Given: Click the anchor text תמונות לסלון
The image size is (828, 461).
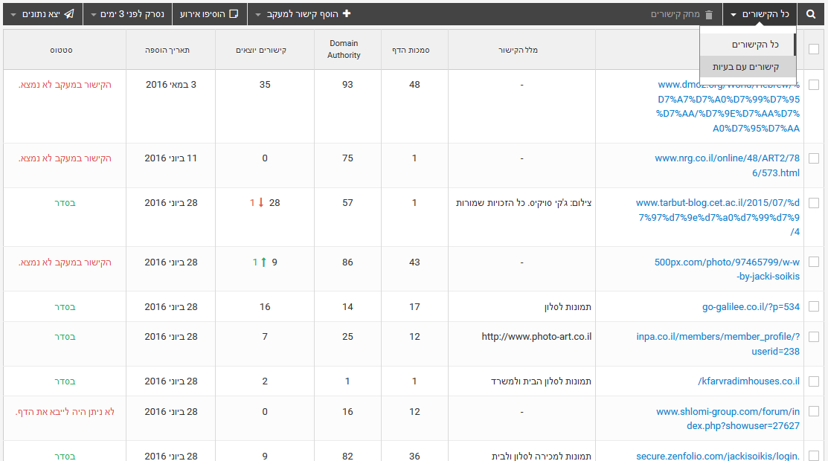Looking at the screenshot, I should point(568,307).
